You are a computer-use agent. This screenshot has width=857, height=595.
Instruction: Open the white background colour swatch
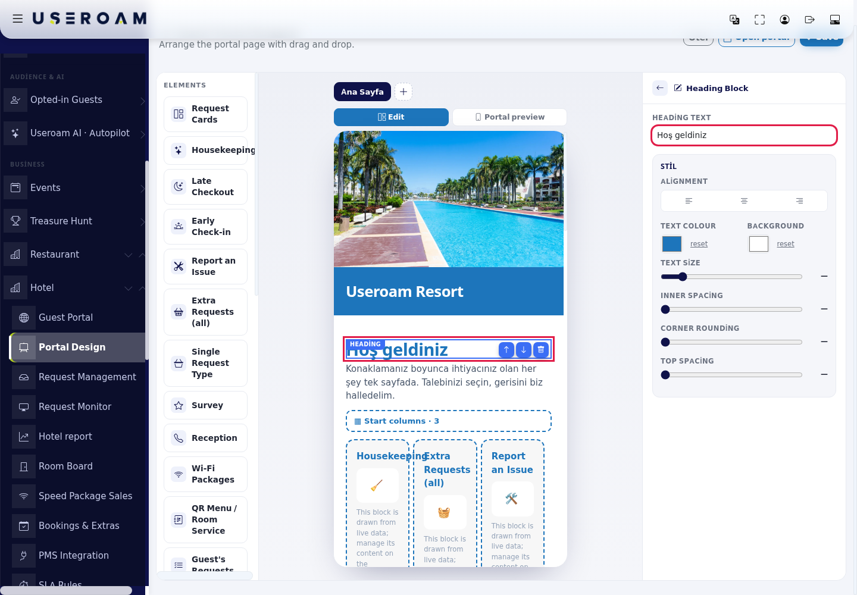pos(759,244)
